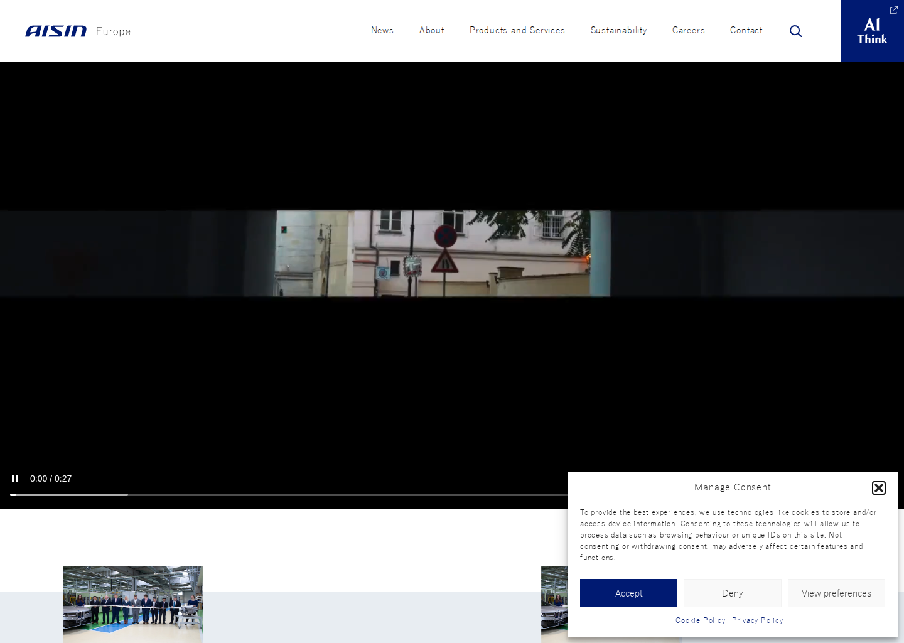Viewport: 904px width, 643px height.
Task: Close the Manage Consent dialog
Action: 878,488
